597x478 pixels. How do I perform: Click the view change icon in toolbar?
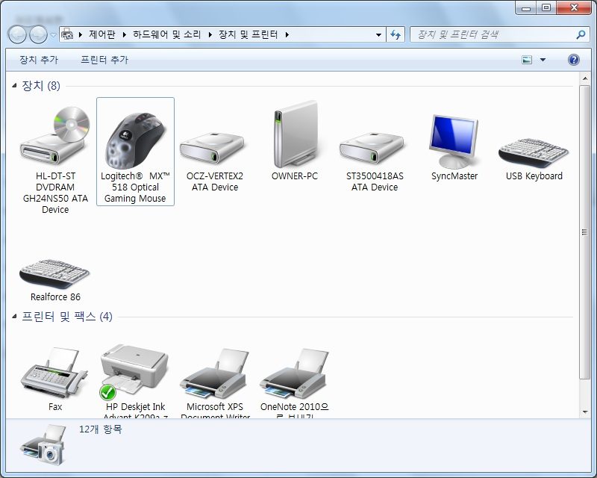click(527, 60)
